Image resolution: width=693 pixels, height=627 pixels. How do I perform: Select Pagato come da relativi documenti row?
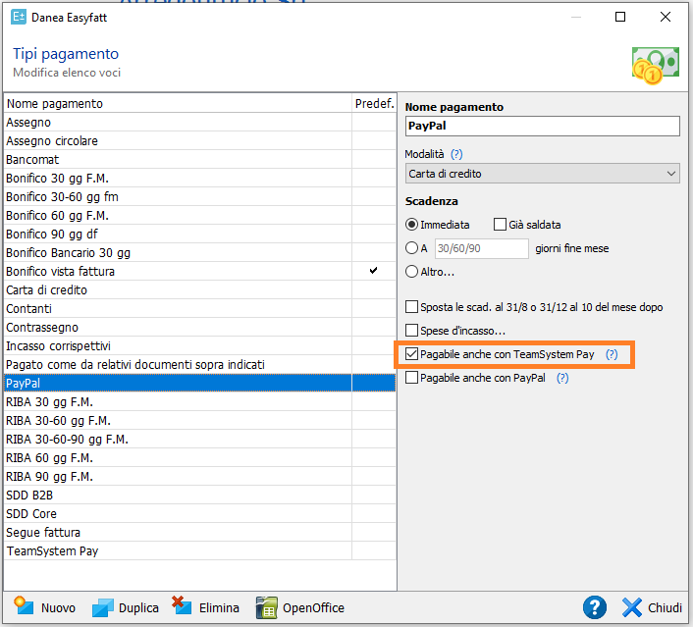[x=200, y=364]
